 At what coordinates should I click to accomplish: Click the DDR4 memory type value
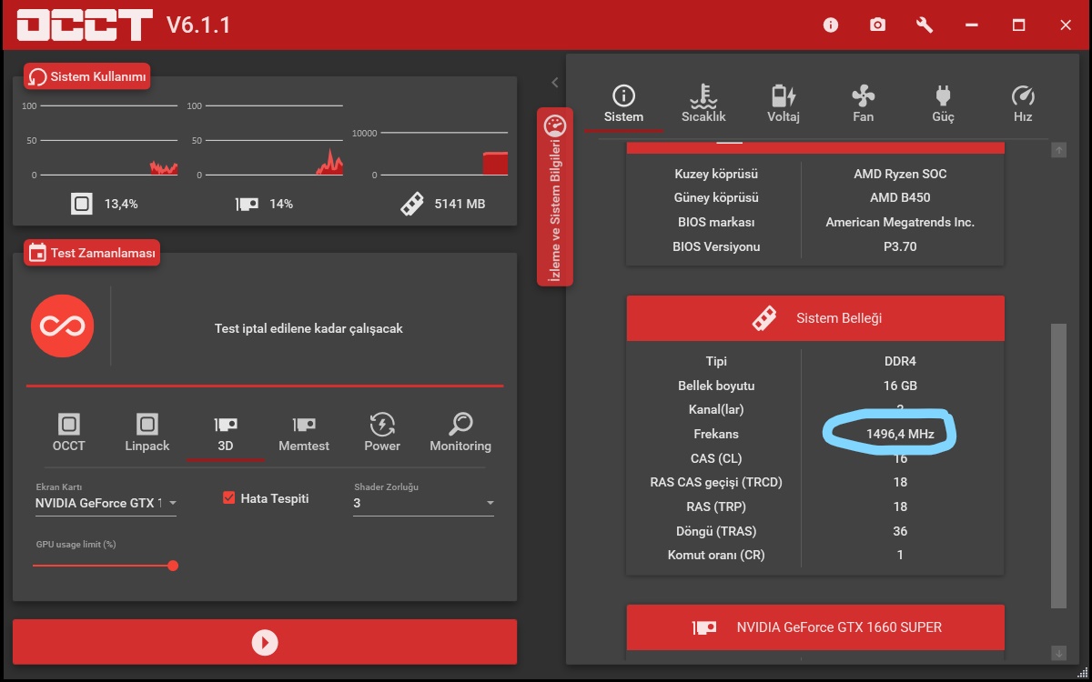pyautogui.click(x=900, y=361)
